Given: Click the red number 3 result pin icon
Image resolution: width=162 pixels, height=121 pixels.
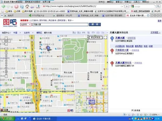Looking at the screenshot, I should tap(112, 64).
